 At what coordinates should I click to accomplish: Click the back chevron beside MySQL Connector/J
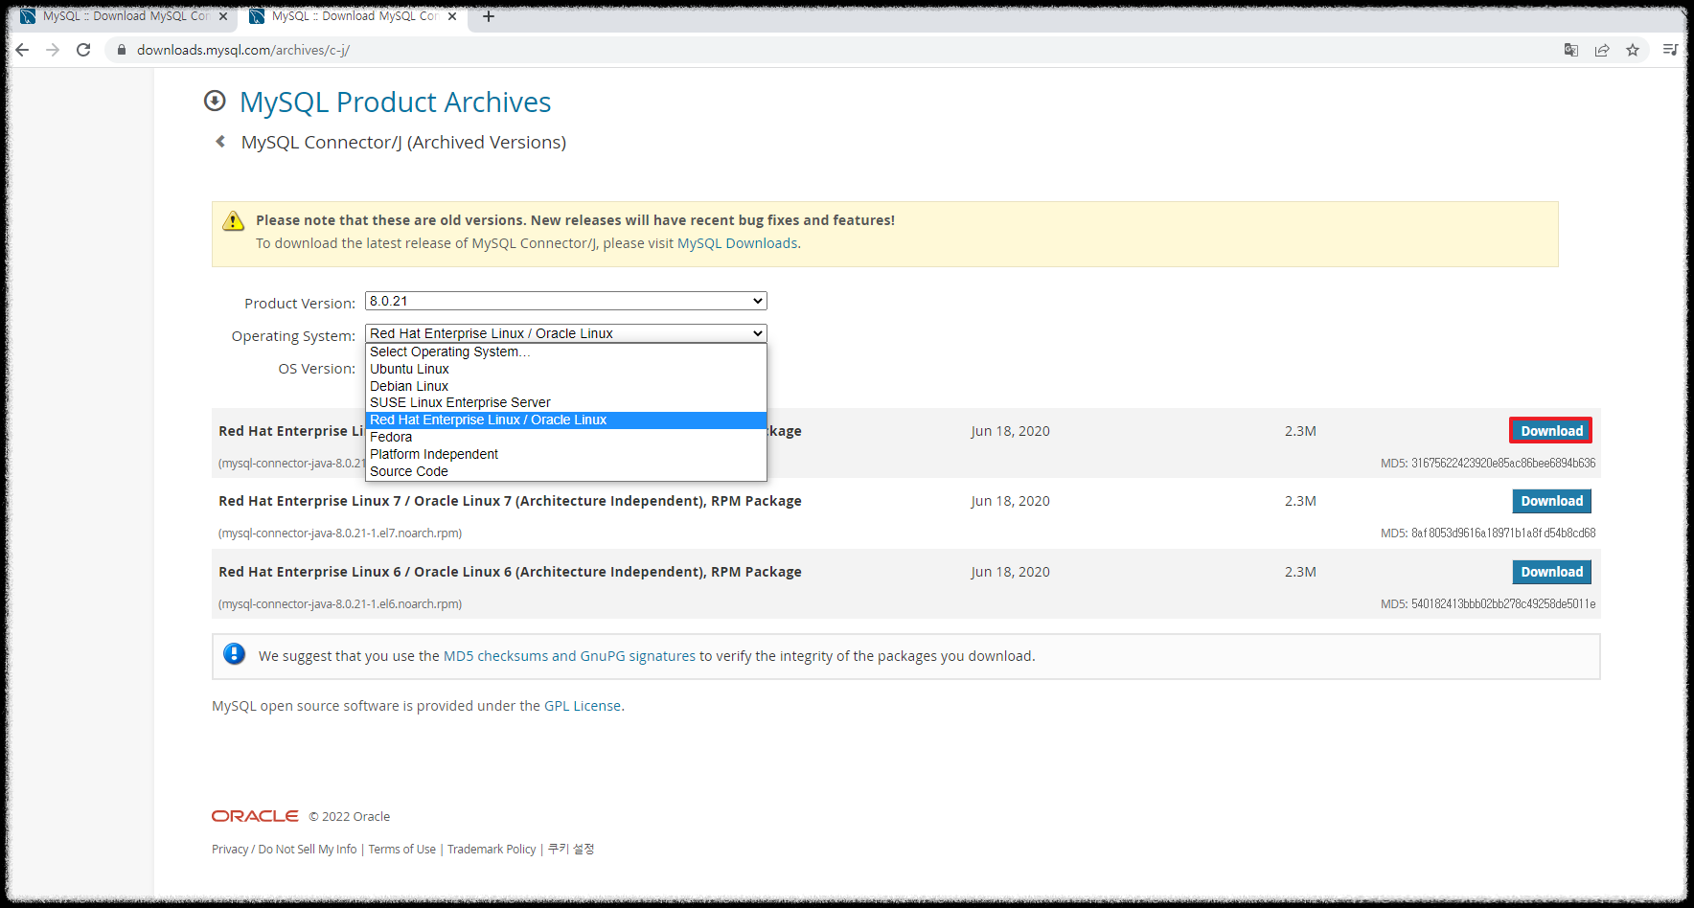point(220,142)
